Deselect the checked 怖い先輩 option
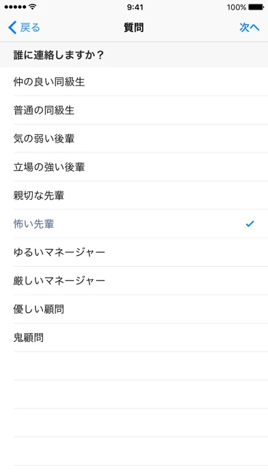 [x=134, y=224]
